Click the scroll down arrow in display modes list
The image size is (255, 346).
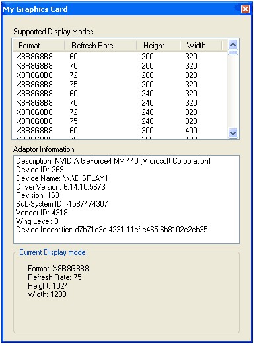coord(233,133)
